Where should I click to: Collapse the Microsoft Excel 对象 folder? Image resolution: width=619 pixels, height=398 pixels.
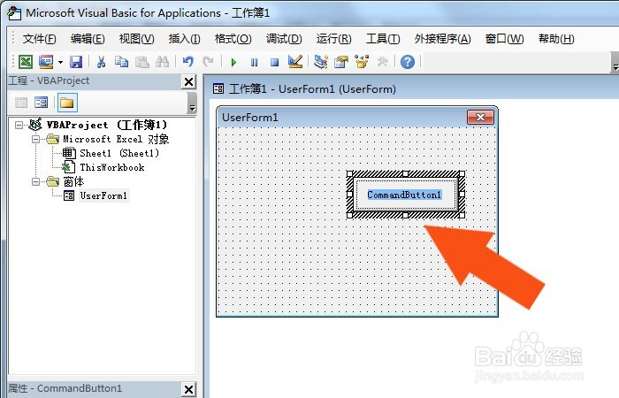tap(36, 140)
